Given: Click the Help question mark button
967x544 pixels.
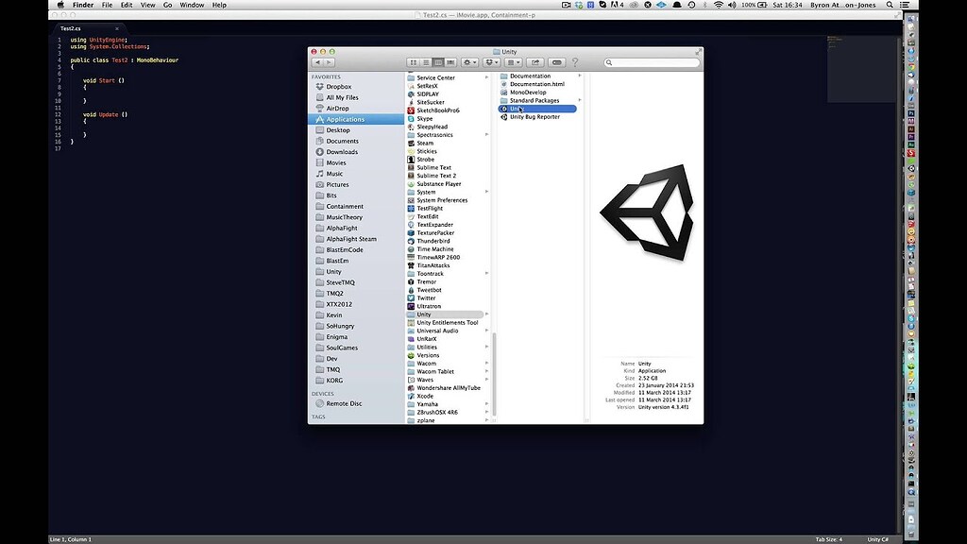Looking at the screenshot, I should pos(575,62).
